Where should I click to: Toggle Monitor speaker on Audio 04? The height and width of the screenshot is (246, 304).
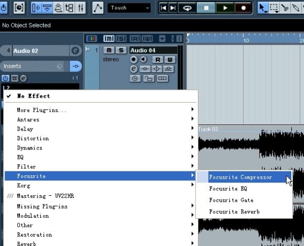click(x=144, y=60)
